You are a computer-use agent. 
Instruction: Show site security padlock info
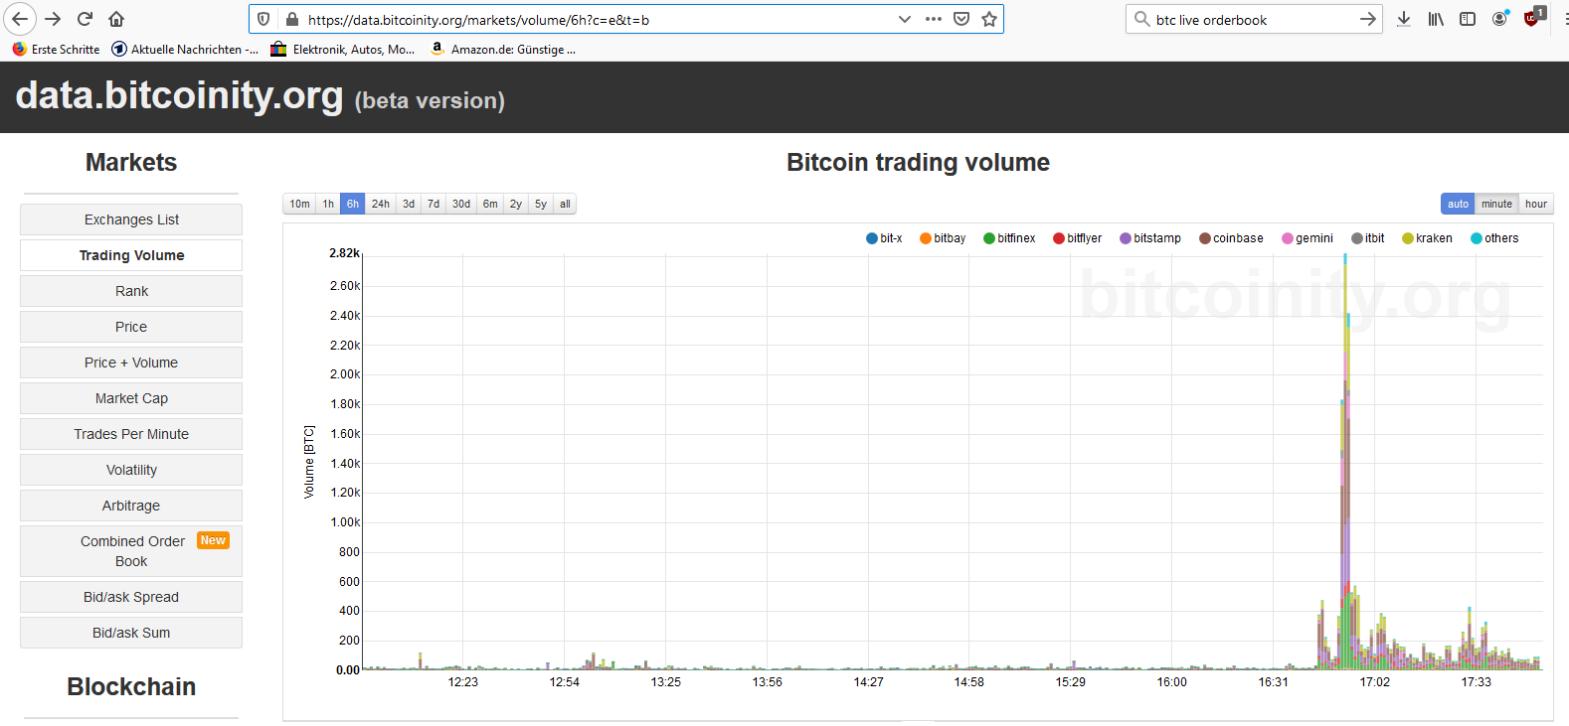[292, 19]
